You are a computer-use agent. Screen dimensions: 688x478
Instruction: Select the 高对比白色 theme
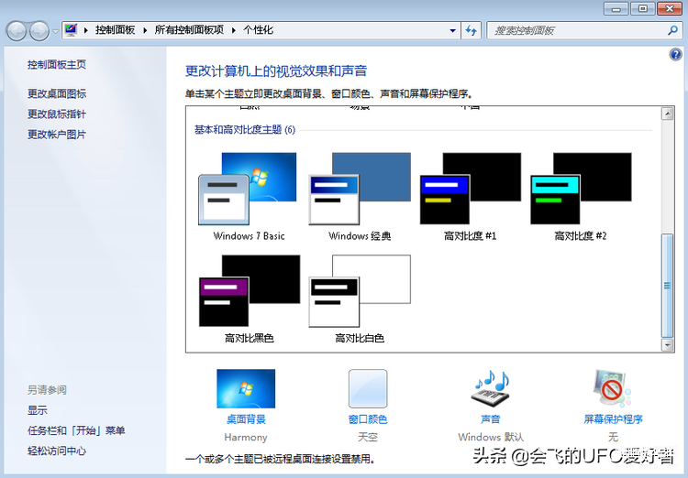[360, 299]
